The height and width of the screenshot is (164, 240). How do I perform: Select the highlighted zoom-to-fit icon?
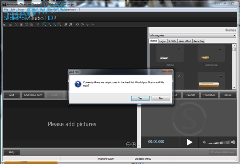[44, 24]
